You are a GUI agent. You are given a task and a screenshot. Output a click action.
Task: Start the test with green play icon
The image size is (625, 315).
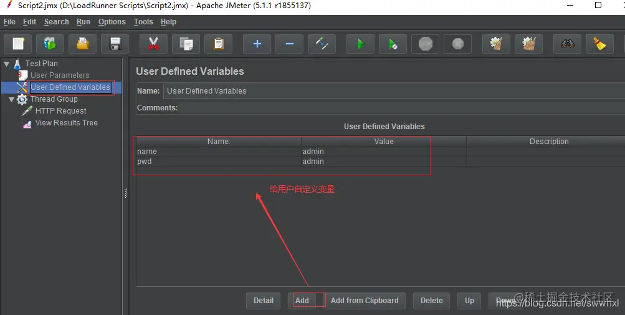click(x=360, y=44)
